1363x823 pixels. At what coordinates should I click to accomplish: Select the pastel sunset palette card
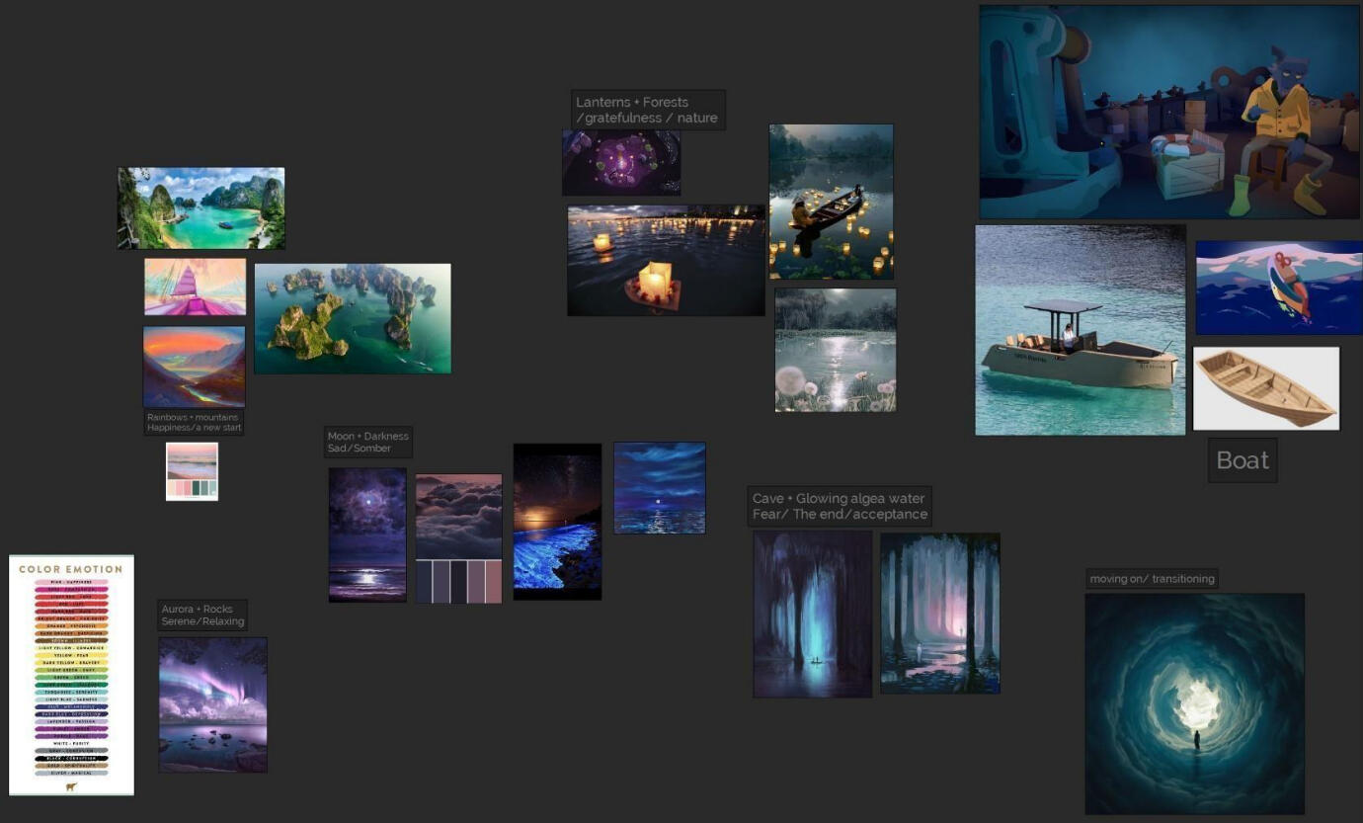point(192,470)
